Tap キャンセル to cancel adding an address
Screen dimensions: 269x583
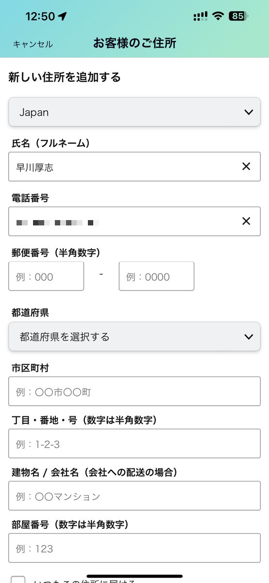[x=33, y=44]
